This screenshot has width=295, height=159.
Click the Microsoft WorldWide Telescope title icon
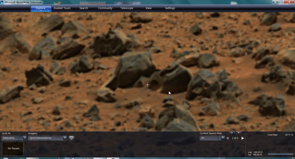click(x=2, y=2)
